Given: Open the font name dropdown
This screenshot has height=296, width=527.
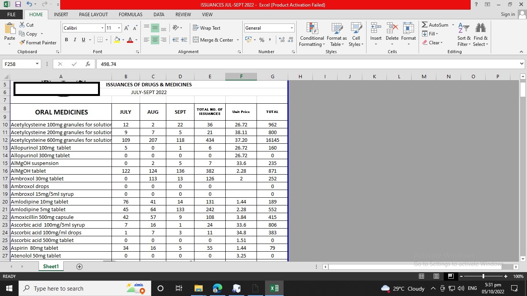Looking at the screenshot, I should click(x=102, y=28).
